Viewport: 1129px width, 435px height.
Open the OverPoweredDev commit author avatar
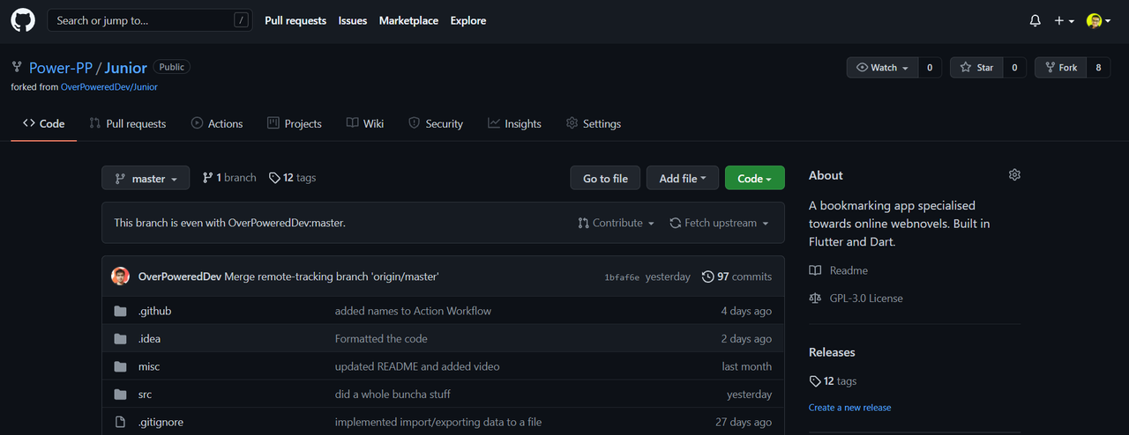coord(121,276)
